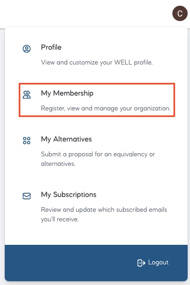Click 'View and customize your WELL profile' description

97,62
